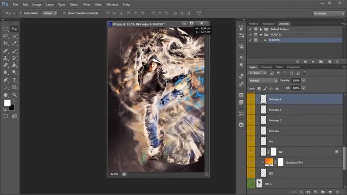This screenshot has height=195, width=347.
Task: Open the Normal blend mode dropdown
Action: point(263,81)
